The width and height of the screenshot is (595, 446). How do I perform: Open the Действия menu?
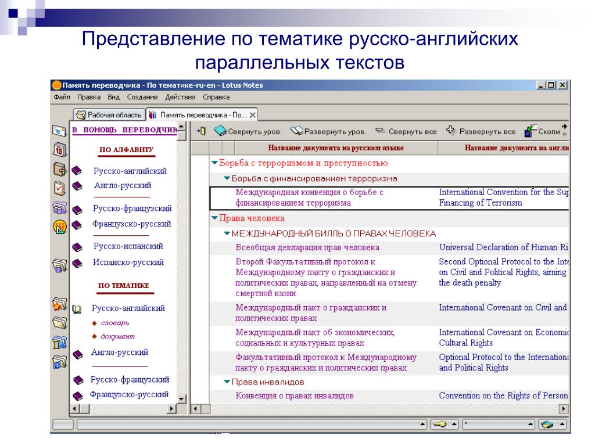180,97
